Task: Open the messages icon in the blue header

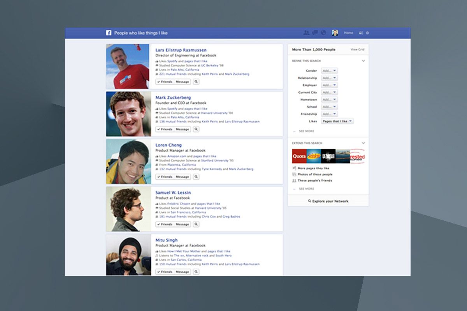Action: click(314, 33)
